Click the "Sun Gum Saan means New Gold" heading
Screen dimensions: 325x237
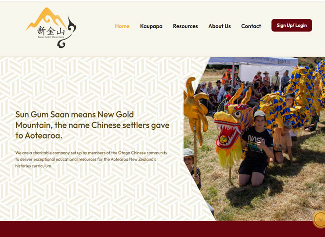pos(75,115)
